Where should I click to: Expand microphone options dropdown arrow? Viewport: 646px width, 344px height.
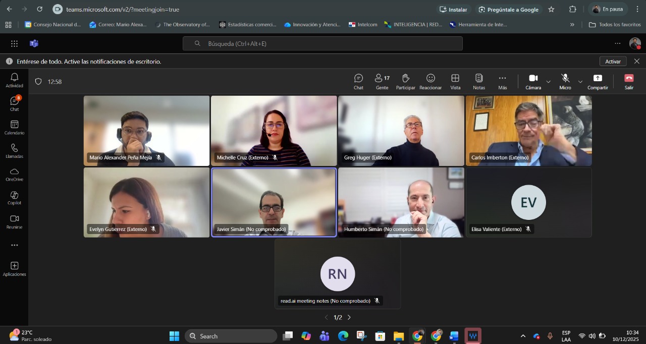pyautogui.click(x=580, y=82)
